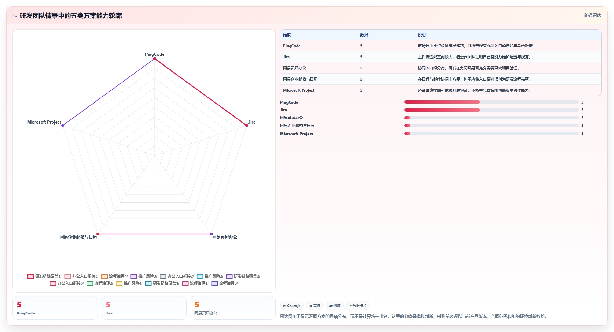Click the title 研发团队情景中的五类方案能力轮廓
This screenshot has height=332, width=614.
(x=71, y=16)
